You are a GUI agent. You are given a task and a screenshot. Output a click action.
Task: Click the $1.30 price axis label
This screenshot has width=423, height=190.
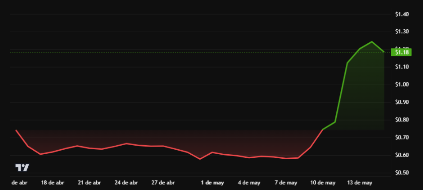click(402, 32)
